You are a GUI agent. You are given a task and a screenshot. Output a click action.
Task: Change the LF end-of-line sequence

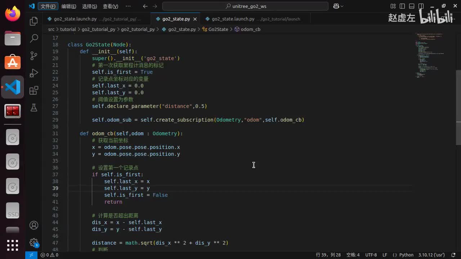pyautogui.click(x=385, y=255)
